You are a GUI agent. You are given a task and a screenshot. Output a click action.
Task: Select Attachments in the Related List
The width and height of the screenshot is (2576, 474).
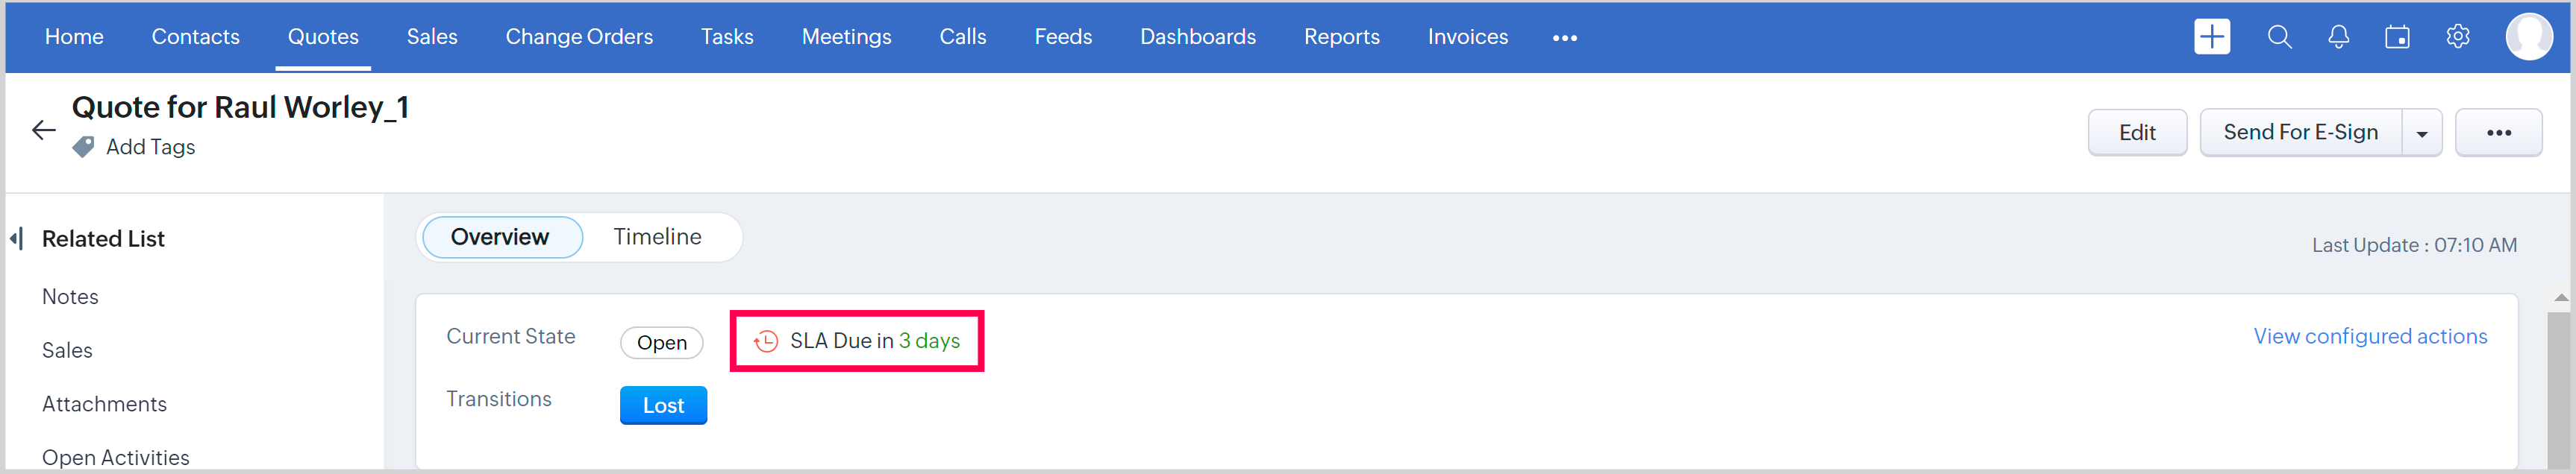(x=104, y=404)
